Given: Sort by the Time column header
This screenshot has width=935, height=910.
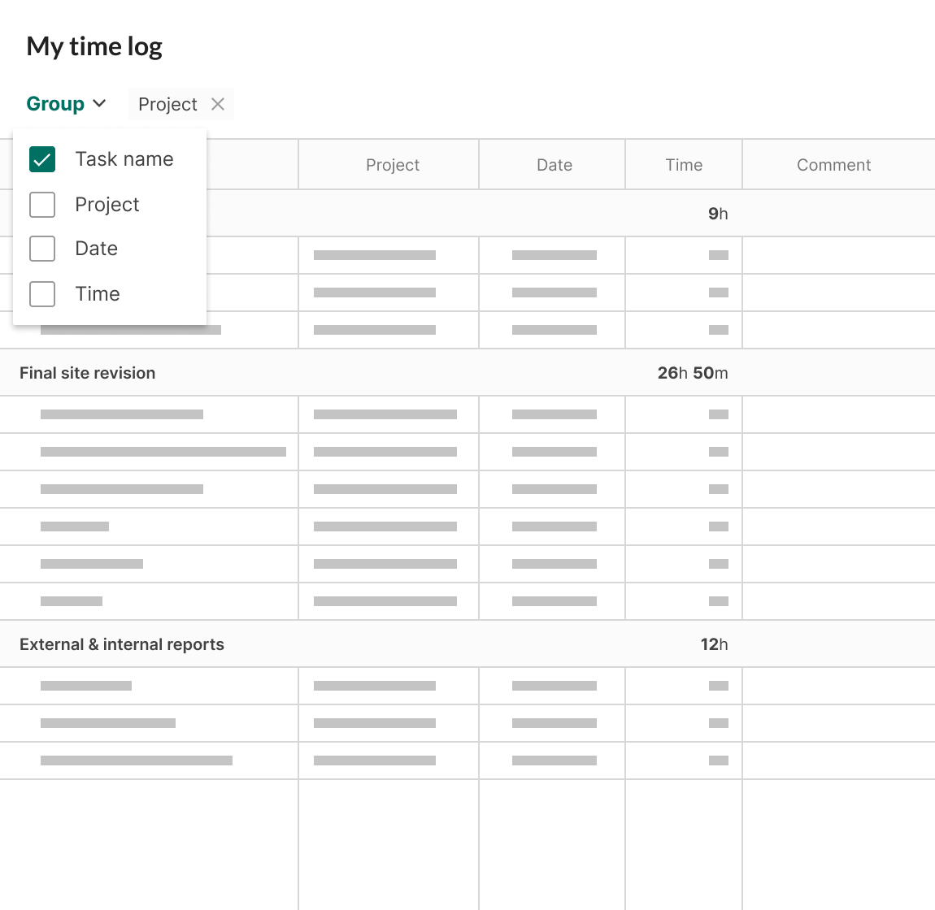Looking at the screenshot, I should coord(683,164).
